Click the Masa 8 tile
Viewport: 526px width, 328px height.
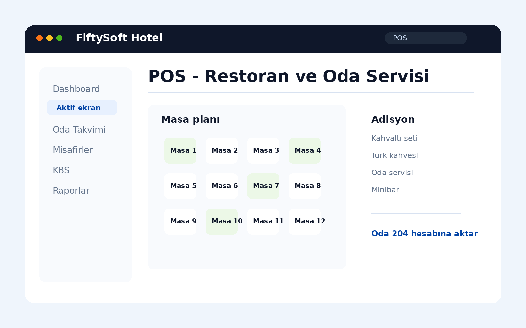304,186
